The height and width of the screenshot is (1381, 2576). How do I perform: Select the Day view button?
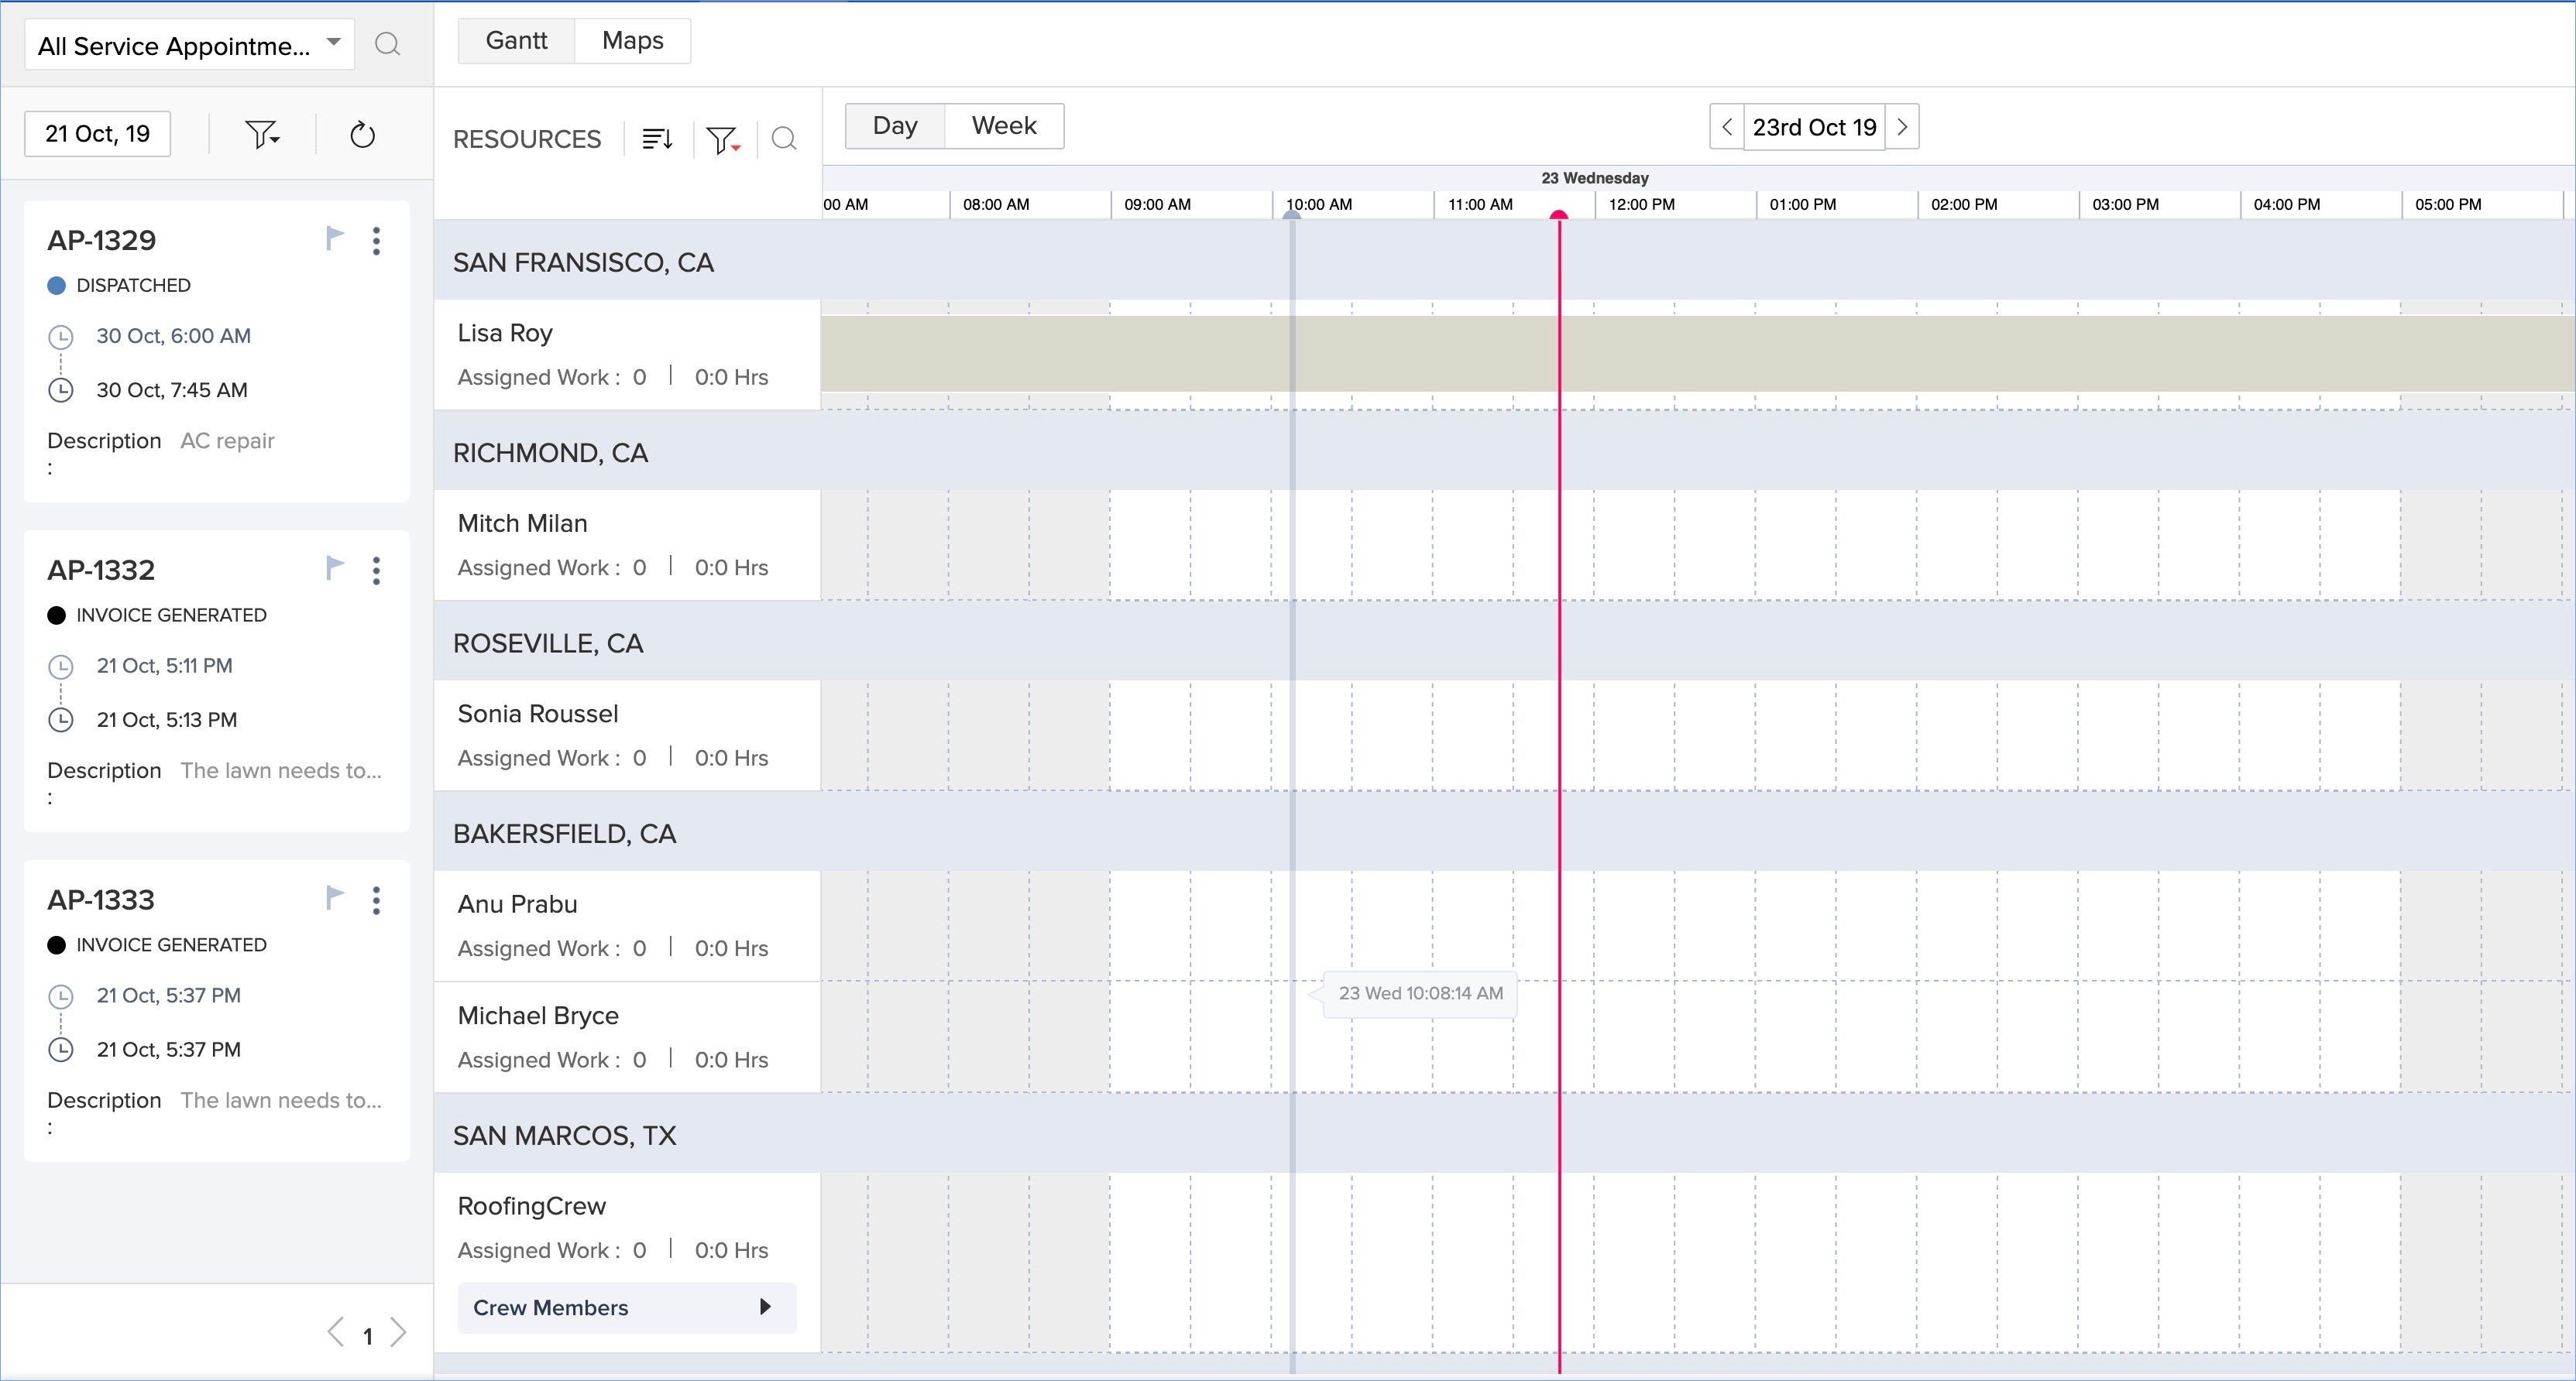click(x=894, y=126)
